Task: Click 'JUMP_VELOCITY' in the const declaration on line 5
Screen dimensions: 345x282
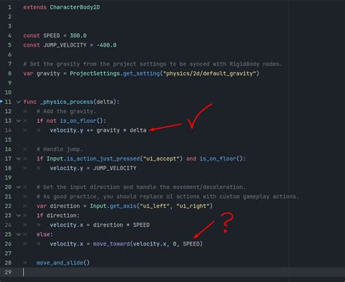Action: pyautogui.click(x=65, y=45)
